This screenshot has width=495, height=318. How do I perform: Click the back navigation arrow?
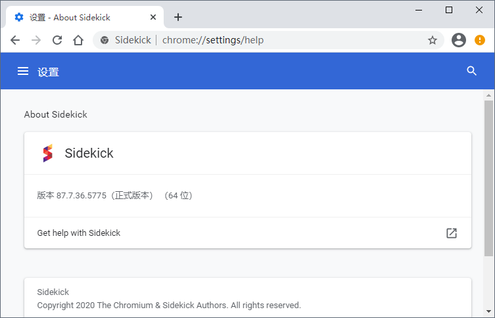(x=15, y=40)
